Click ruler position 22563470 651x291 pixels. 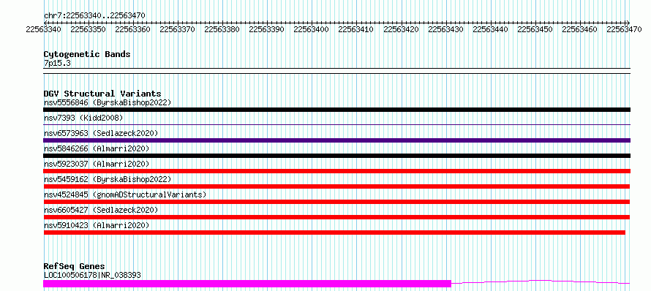pos(625,29)
